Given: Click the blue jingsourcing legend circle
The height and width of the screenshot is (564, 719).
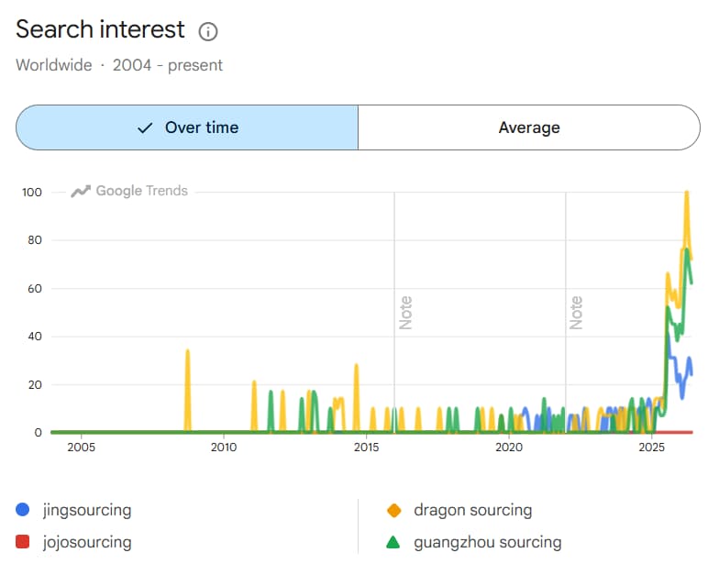Looking at the screenshot, I should 22,510.
